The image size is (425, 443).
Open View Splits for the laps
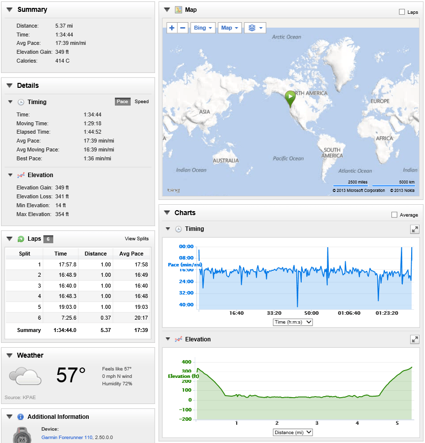[x=137, y=238]
